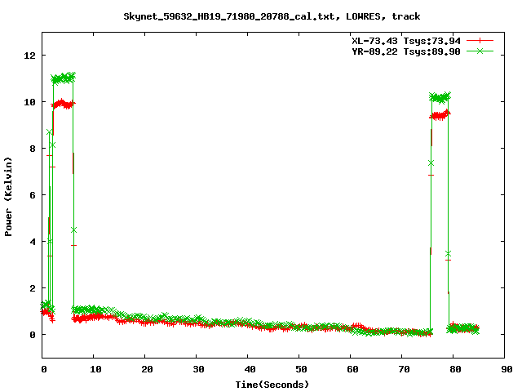Click the y-axis tick label 2
The image size is (522, 392).
point(33,288)
